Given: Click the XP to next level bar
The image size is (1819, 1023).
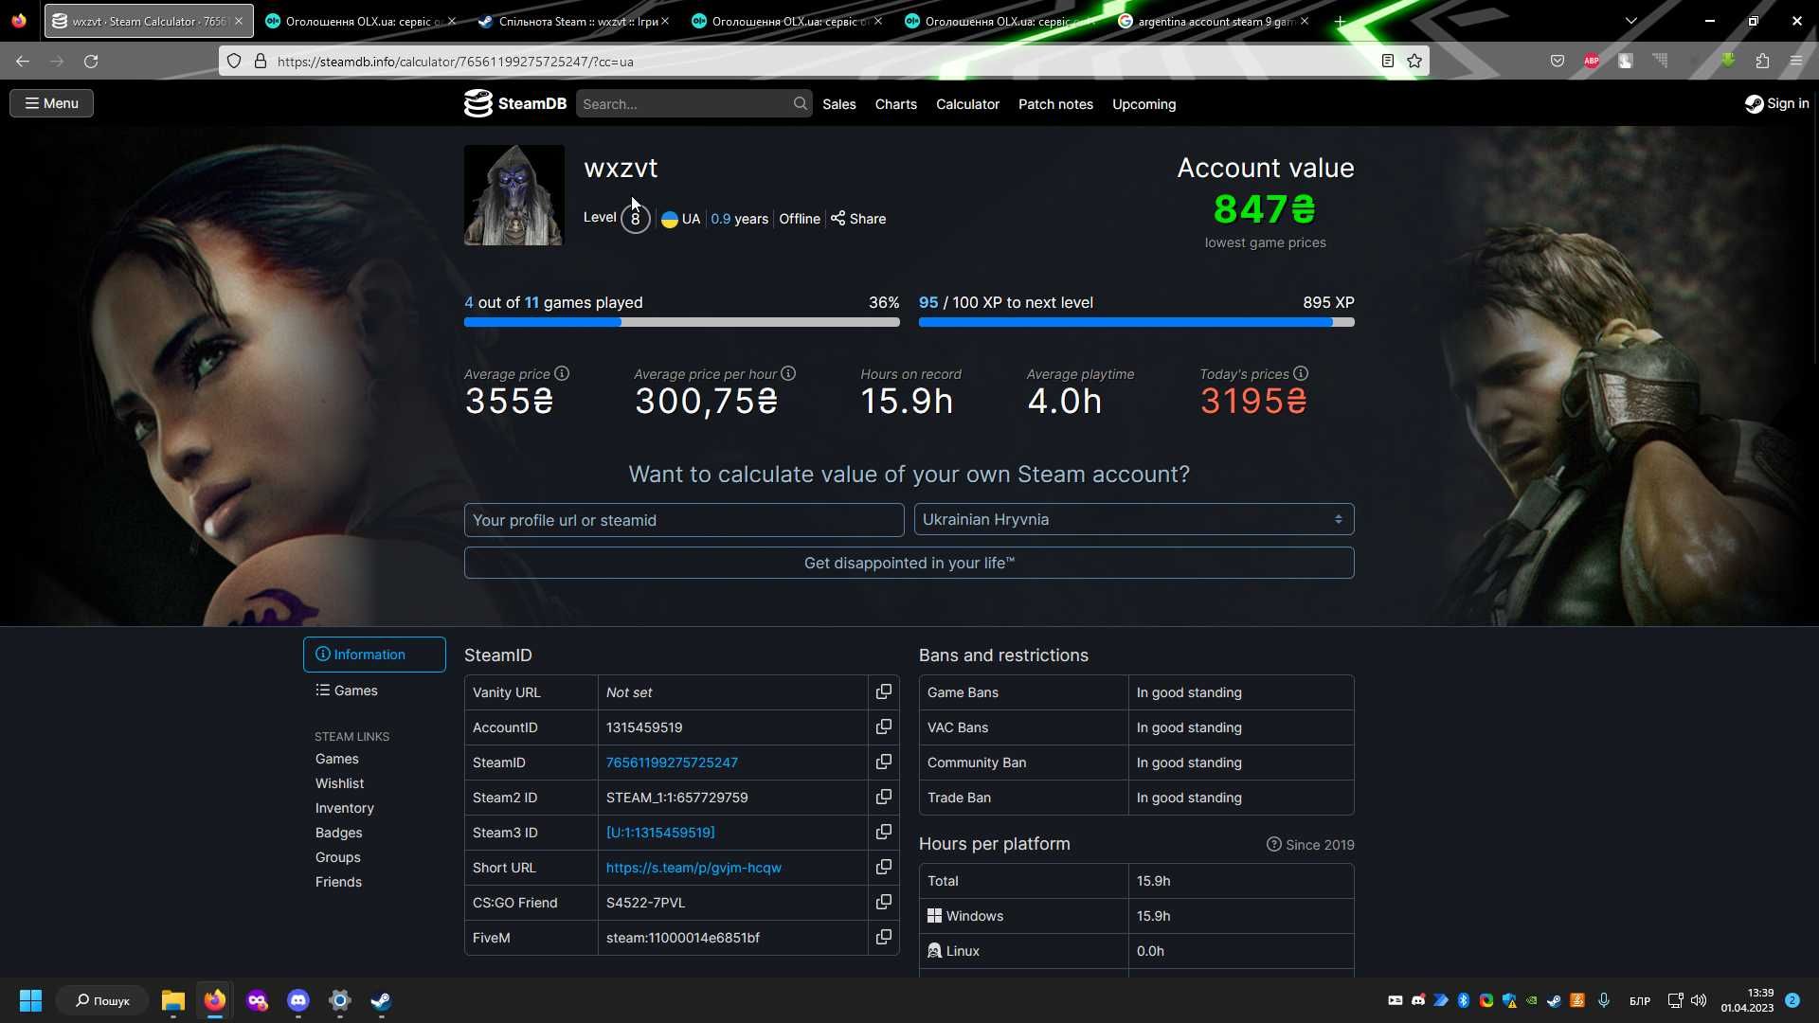Looking at the screenshot, I should pos(1136,322).
